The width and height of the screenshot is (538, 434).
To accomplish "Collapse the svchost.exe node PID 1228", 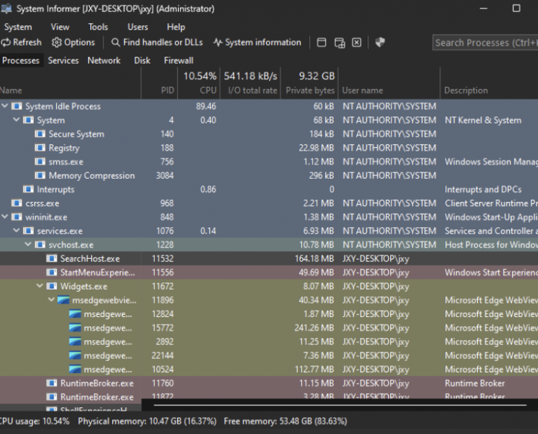I will tap(29, 245).
